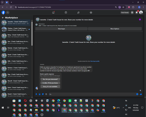Open the Windows Start menu
This screenshot has width=146, height=117.
(x=3, y=108)
